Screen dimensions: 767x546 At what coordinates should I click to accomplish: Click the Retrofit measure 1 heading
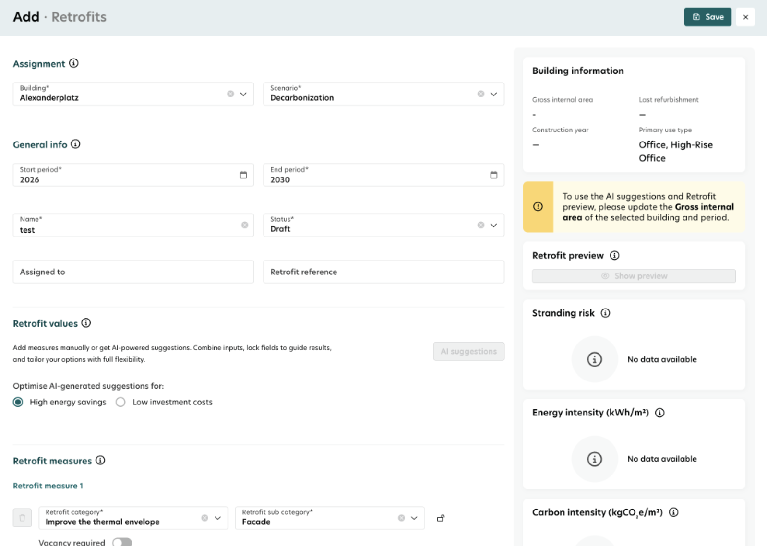click(x=48, y=486)
